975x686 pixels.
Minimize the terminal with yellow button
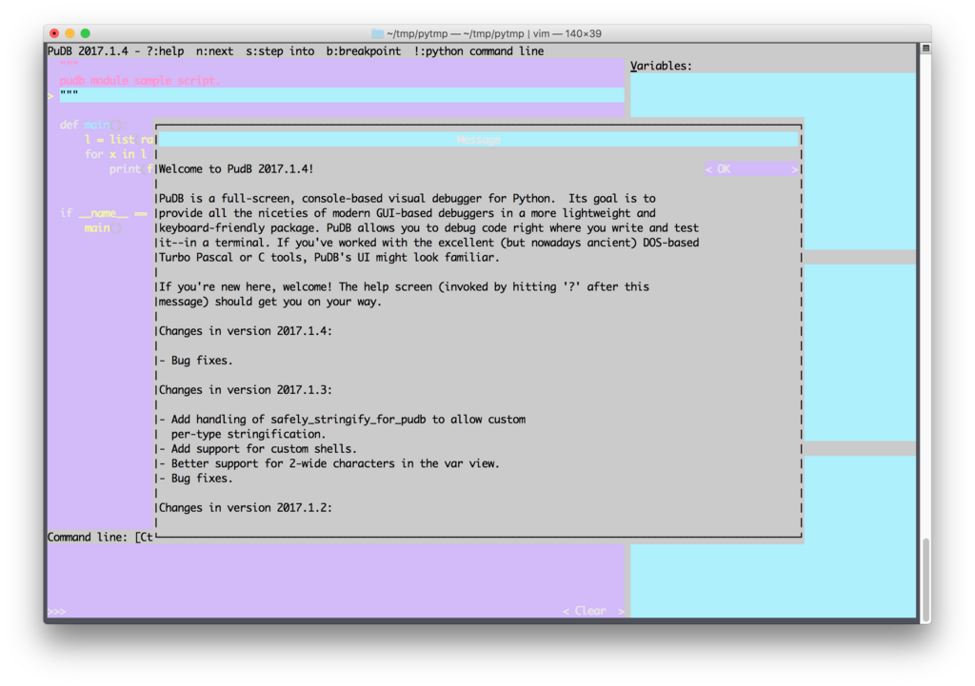(x=70, y=33)
